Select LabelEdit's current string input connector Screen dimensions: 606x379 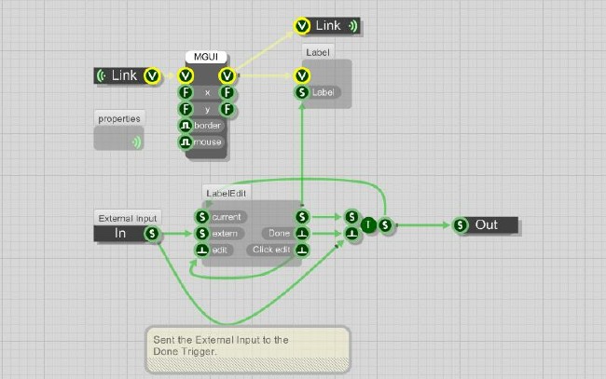coord(202,217)
